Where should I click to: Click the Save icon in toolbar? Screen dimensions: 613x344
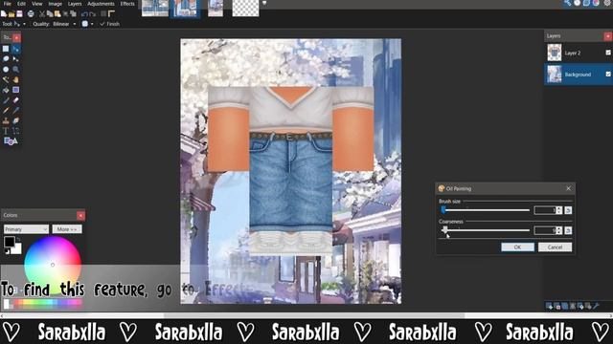click(19, 14)
